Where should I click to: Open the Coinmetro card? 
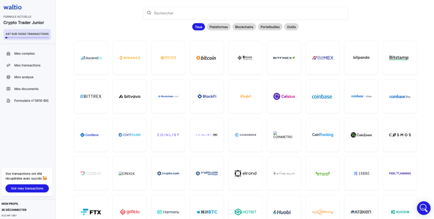[x=284, y=135]
